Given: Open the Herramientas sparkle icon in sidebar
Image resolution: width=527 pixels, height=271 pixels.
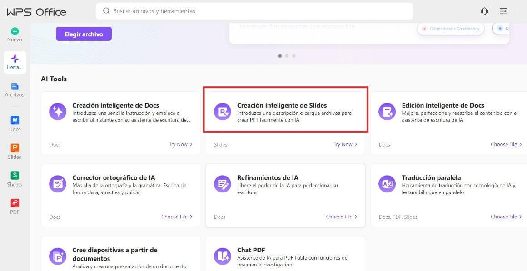Looking at the screenshot, I should 15,59.
